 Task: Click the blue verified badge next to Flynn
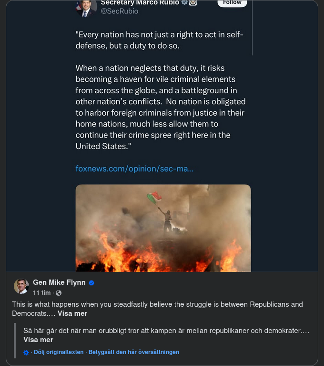pos(91,283)
